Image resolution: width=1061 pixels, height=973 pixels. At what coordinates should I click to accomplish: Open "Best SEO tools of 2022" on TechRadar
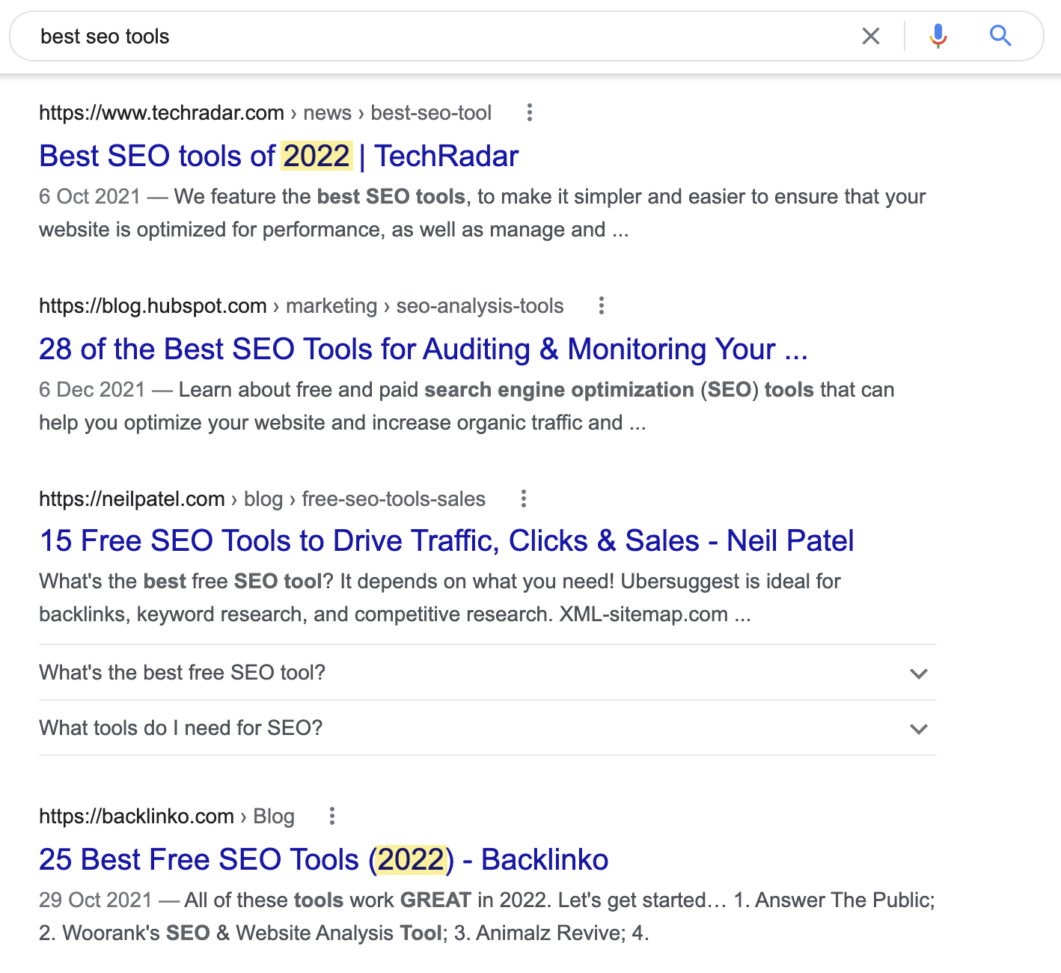pos(278,156)
